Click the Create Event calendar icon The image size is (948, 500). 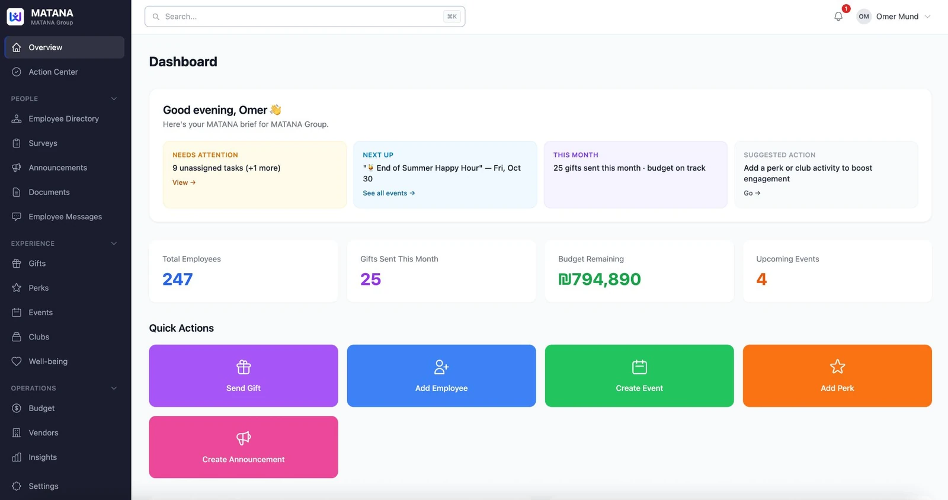pyautogui.click(x=639, y=367)
